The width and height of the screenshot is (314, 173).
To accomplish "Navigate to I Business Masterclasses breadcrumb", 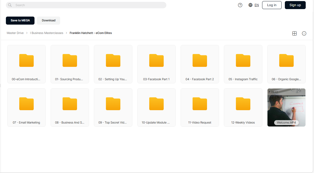I will pos(47,33).
